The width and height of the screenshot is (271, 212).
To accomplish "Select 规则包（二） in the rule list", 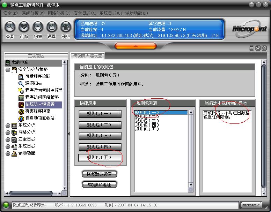I will point(161,116).
